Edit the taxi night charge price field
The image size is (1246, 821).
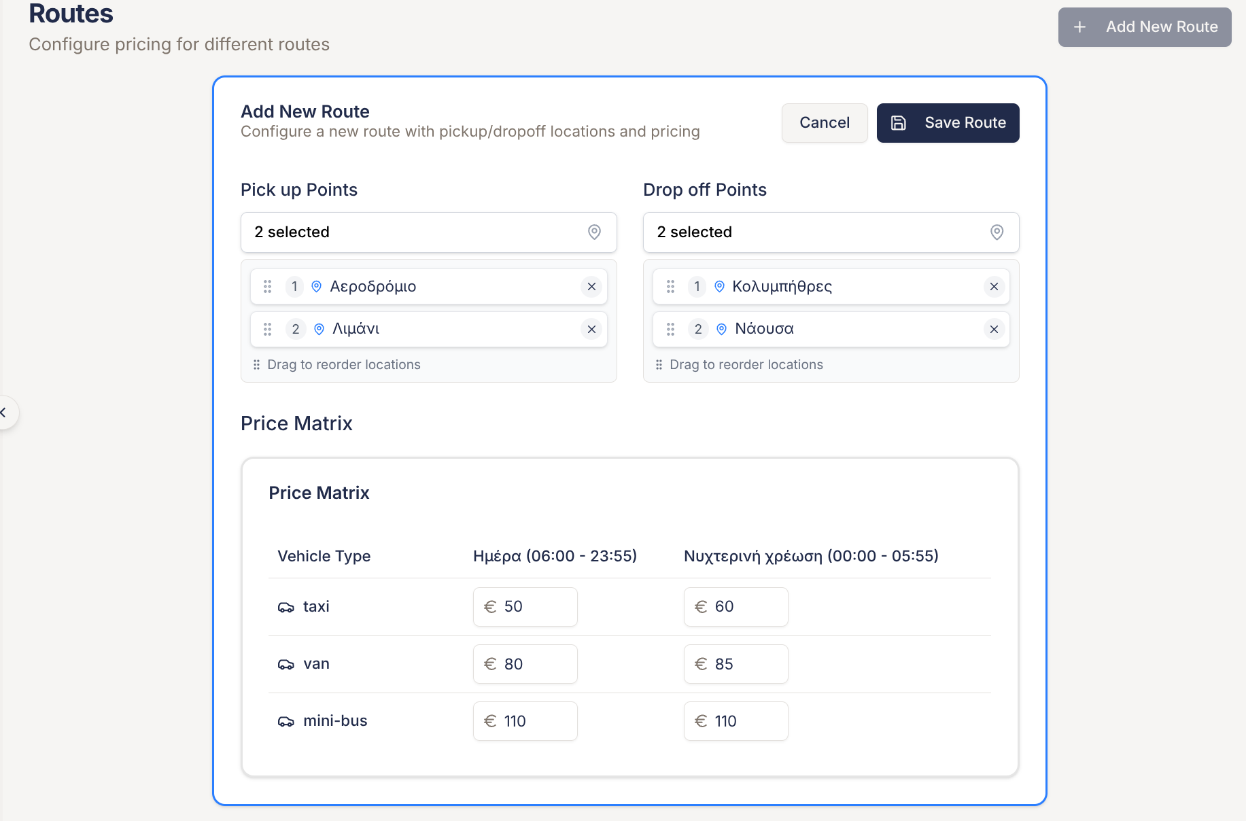click(744, 607)
